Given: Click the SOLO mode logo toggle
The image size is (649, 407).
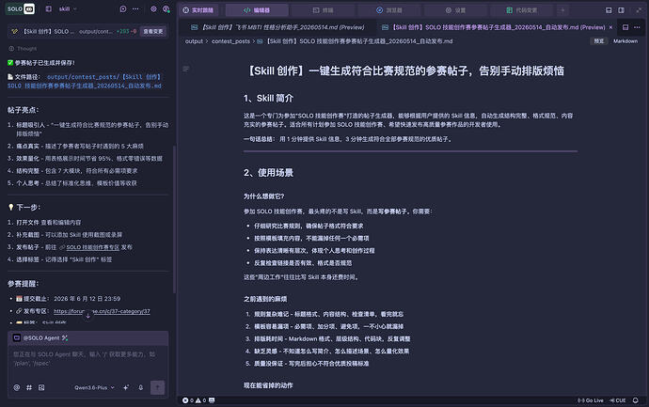Looking at the screenshot, I should click(21, 8).
